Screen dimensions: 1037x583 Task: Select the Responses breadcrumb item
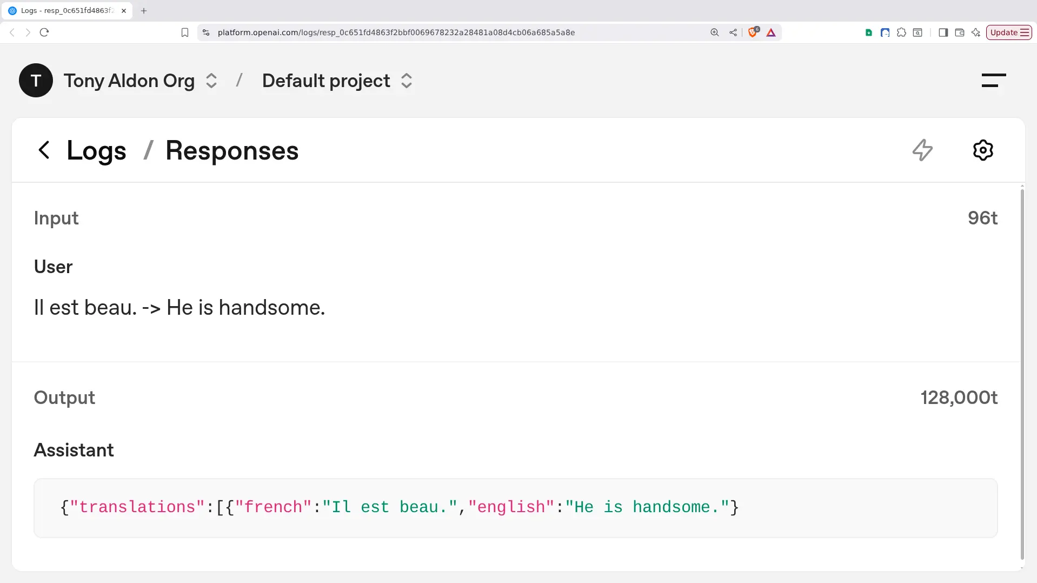(x=231, y=150)
